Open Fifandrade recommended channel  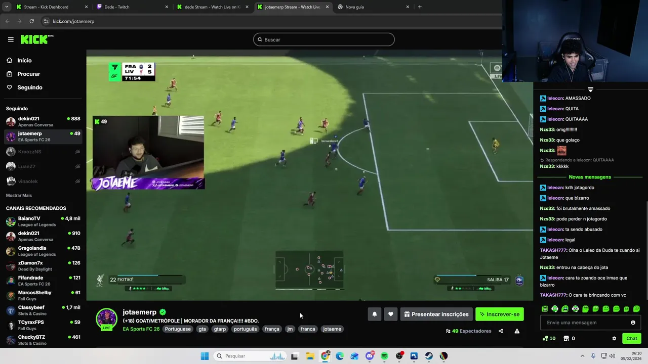click(x=43, y=281)
